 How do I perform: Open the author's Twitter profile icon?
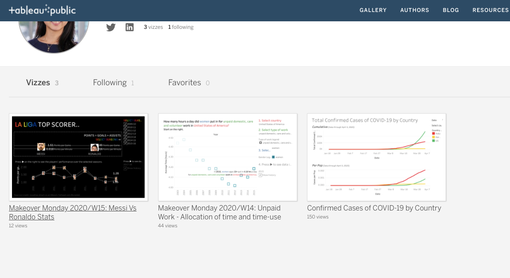[111, 28]
